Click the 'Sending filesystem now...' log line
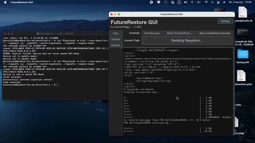This screenshot has width=255, height=143. pos(142,92)
